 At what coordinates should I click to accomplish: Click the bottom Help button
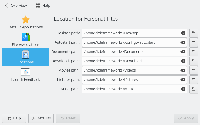click(x=14, y=118)
